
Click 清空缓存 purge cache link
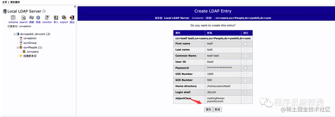click(x=15, y=2)
